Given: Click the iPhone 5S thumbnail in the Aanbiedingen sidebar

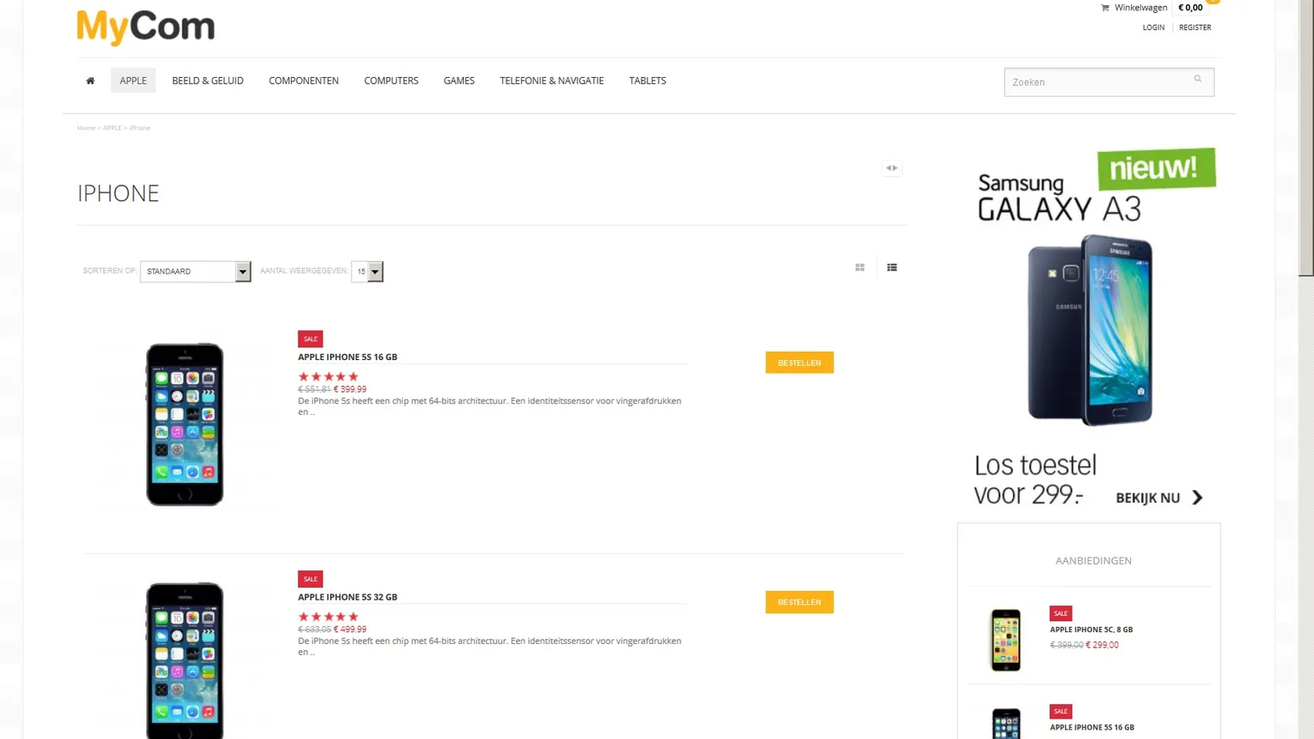Looking at the screenshot, I should (x=1006, y=724).
